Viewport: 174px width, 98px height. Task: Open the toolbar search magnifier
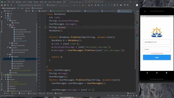(x=128, y=5)
